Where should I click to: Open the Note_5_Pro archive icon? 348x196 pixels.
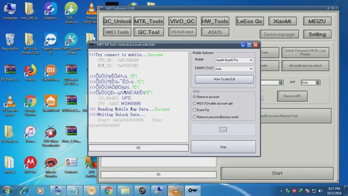click(71, 134)
